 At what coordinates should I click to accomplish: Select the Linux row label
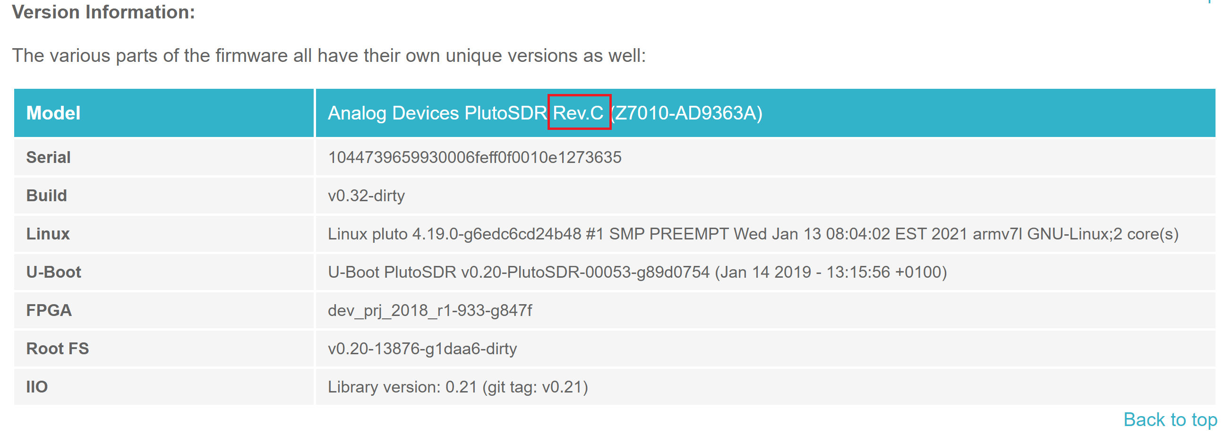pyautogui.click(x=48, y=234)
